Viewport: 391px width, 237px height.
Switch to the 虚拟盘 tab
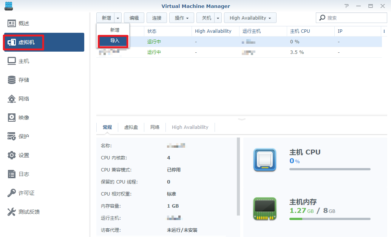coord(131,127)
